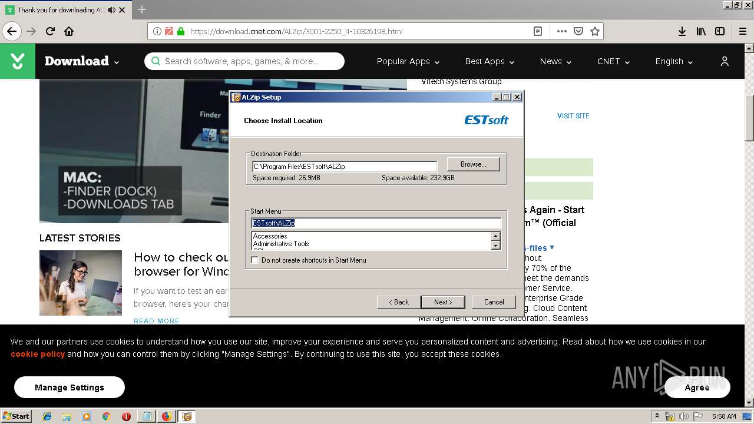Open the English language dropdown
The image size is (754, 424).
point(674,61)
